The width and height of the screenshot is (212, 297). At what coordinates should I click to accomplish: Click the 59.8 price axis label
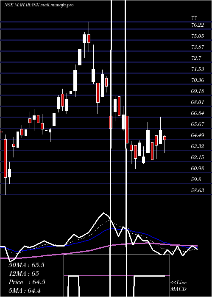pos(196,179)
